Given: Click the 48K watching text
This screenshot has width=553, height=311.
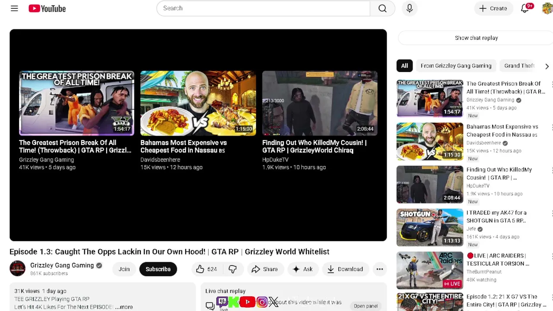Looking at the screenshot, I should click(x=481, y=280).
